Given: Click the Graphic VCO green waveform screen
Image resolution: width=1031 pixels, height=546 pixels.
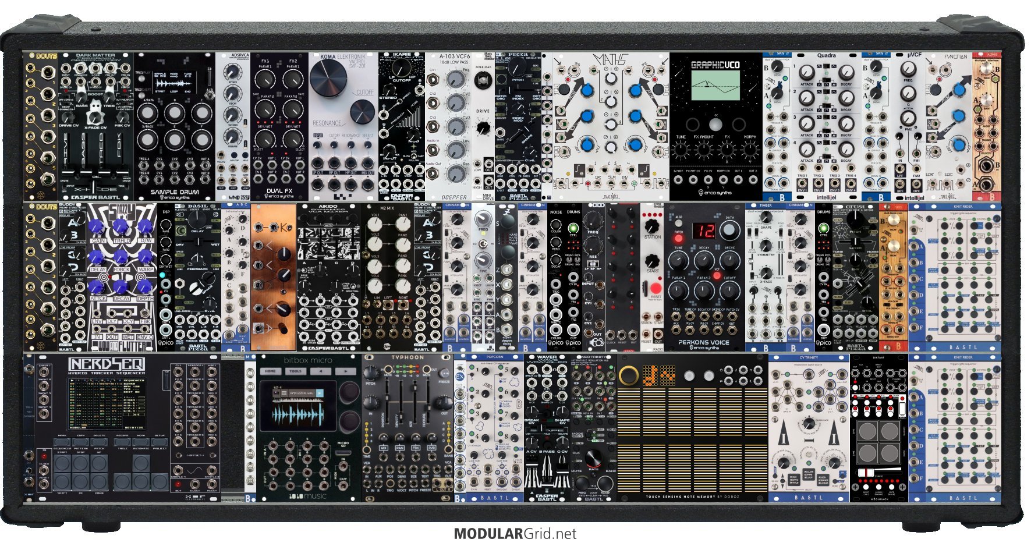Looking at the screenshot, I should coord(715,85).
